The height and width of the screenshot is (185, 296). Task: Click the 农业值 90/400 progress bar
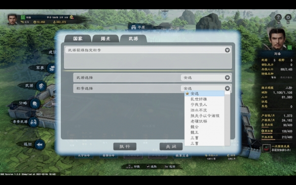(277, 128)
